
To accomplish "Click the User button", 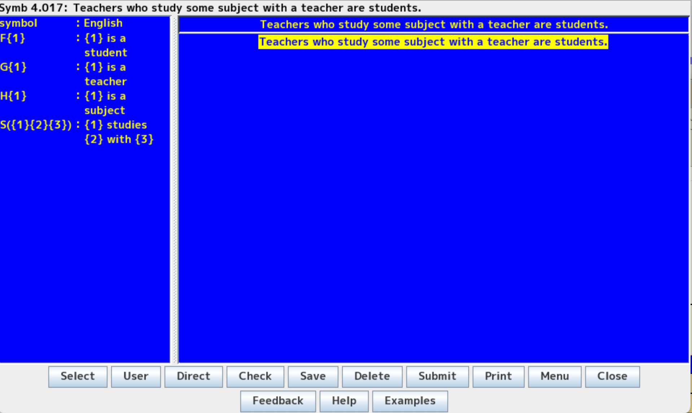I will pyautogui.click(x=136, y=376).
